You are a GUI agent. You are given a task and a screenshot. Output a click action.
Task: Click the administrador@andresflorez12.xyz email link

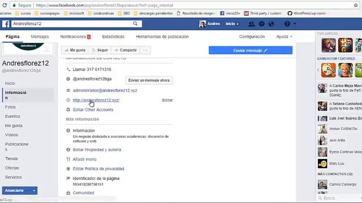(x=105, y=90)
